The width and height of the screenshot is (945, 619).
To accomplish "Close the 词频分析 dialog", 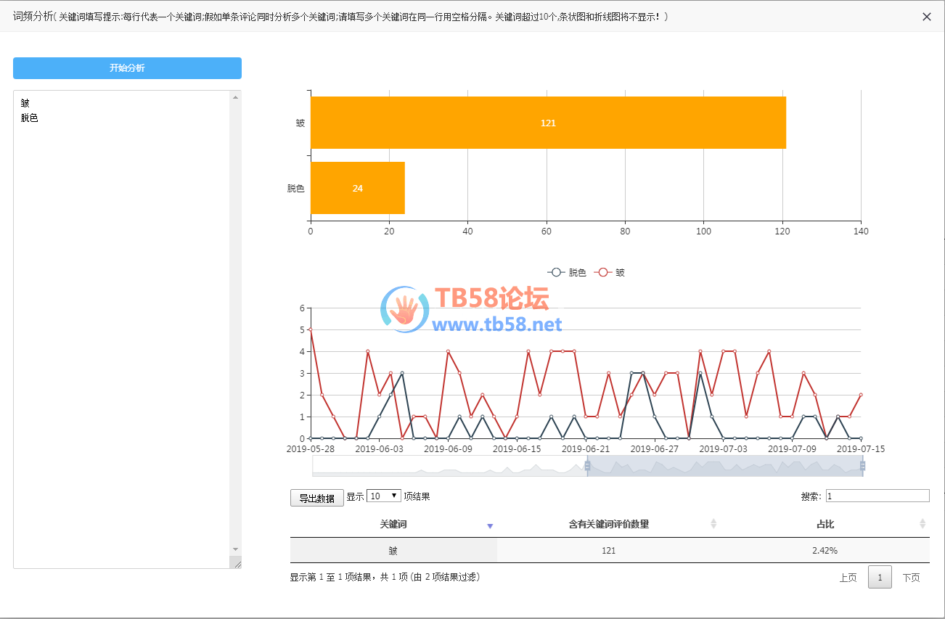I will 926,17.
